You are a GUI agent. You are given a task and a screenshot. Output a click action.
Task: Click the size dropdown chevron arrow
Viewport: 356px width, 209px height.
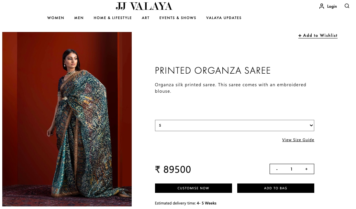pos(311,125)
